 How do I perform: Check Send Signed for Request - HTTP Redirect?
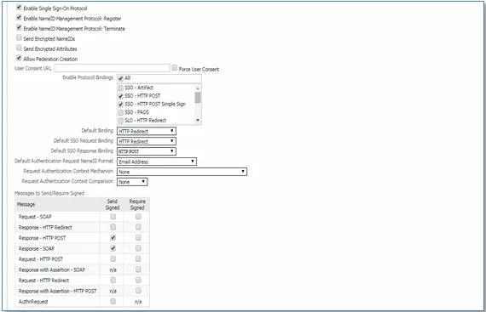coord(113,280)
